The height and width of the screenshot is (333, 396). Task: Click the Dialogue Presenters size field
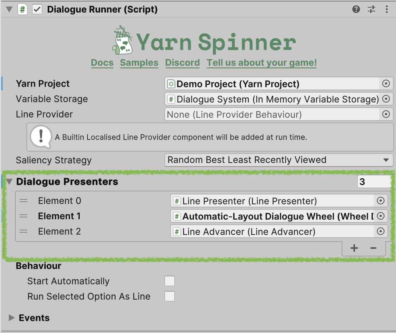click(x=373, y=182)
